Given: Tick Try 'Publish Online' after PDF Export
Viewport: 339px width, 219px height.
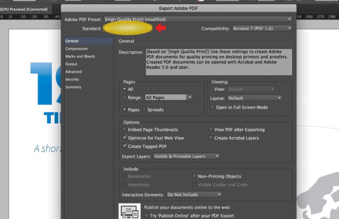Looking at the screenshot, I should pos(147,215).
